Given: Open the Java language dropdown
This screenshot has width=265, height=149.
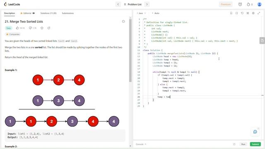Looking at the screenshot, I should [x=141, y=13].
